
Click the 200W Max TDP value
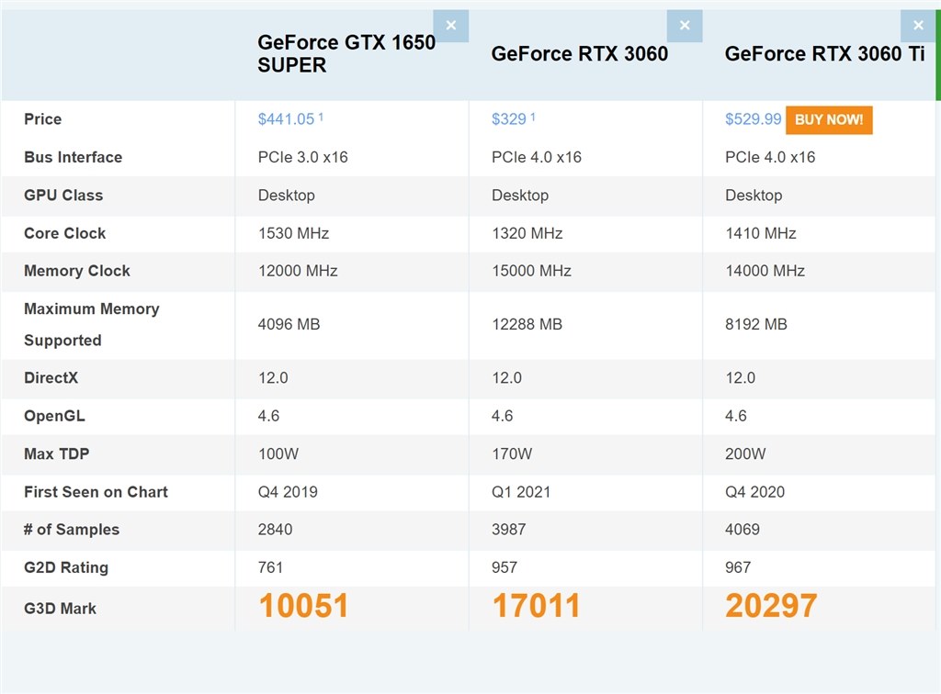pos(744,453)
